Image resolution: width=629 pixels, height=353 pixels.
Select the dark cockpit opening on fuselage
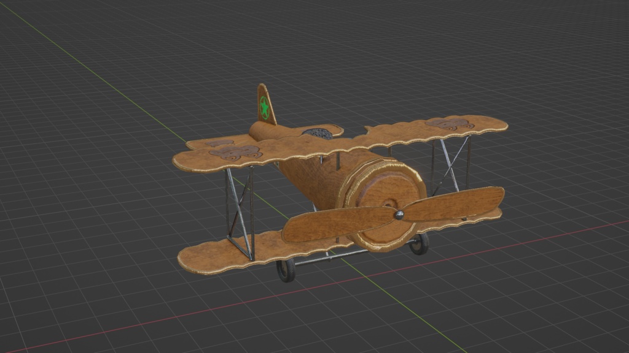pos(318,133)
